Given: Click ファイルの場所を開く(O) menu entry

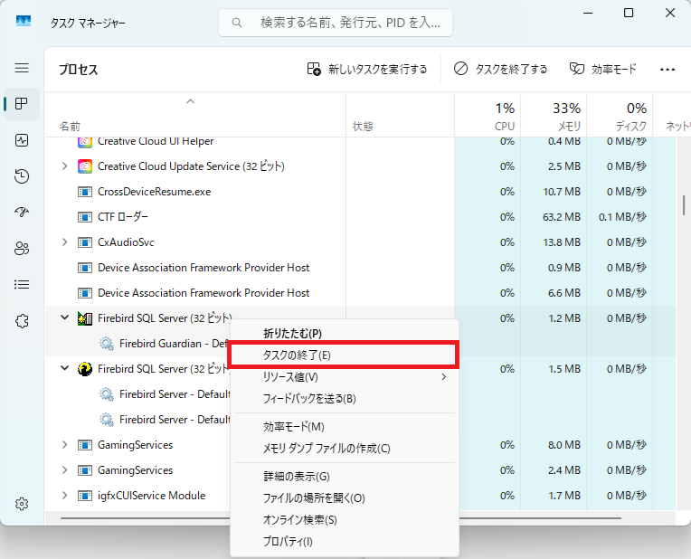Looking at the screenshot, I should [x=314, y=498].
